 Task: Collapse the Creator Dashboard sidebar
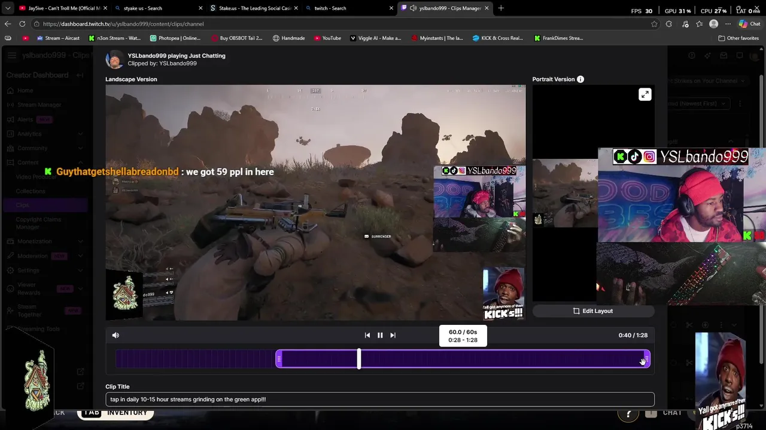(81, 75)
